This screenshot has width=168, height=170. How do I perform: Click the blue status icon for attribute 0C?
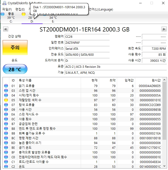(6, 119)
